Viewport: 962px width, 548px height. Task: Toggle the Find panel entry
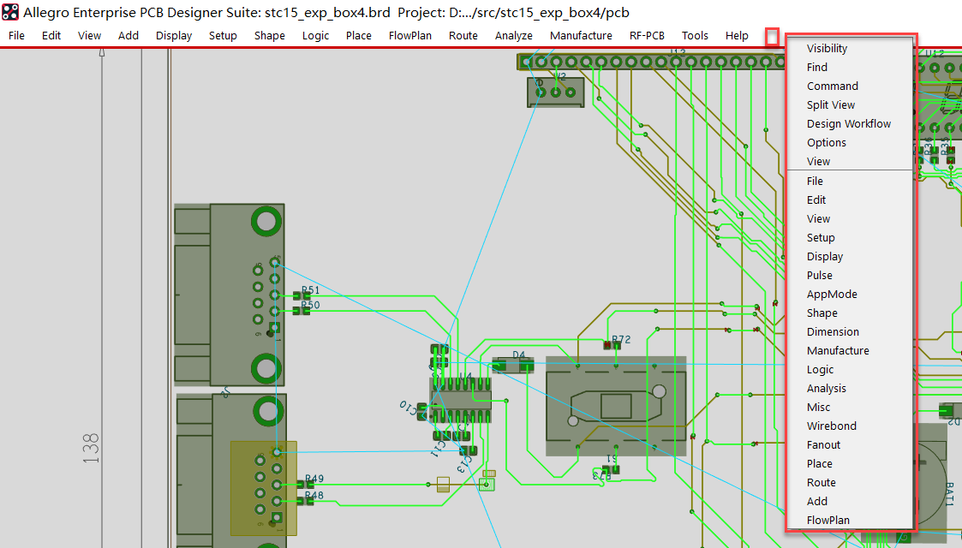tap(816, 68)
